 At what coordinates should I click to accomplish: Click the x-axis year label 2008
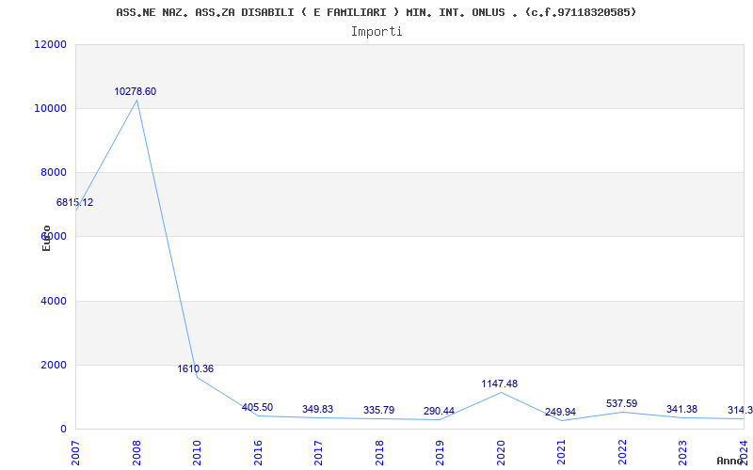coord(136,452)
